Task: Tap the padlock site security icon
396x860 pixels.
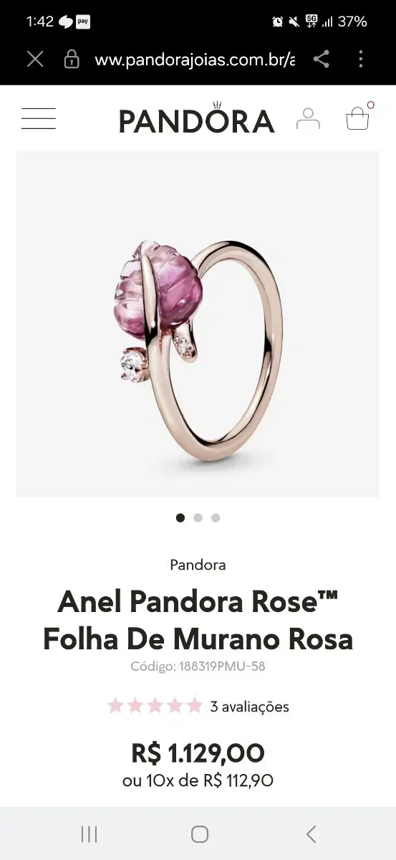Action: click(72, 59)
